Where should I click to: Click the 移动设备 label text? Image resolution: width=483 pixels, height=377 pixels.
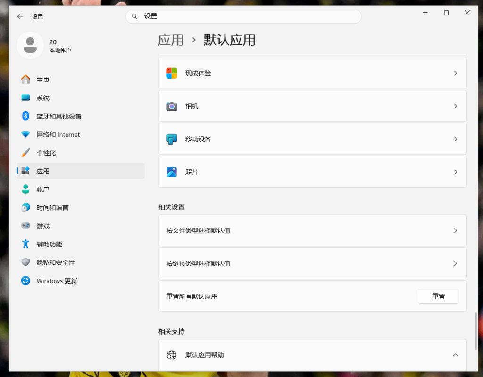click(x=198, y=139)
